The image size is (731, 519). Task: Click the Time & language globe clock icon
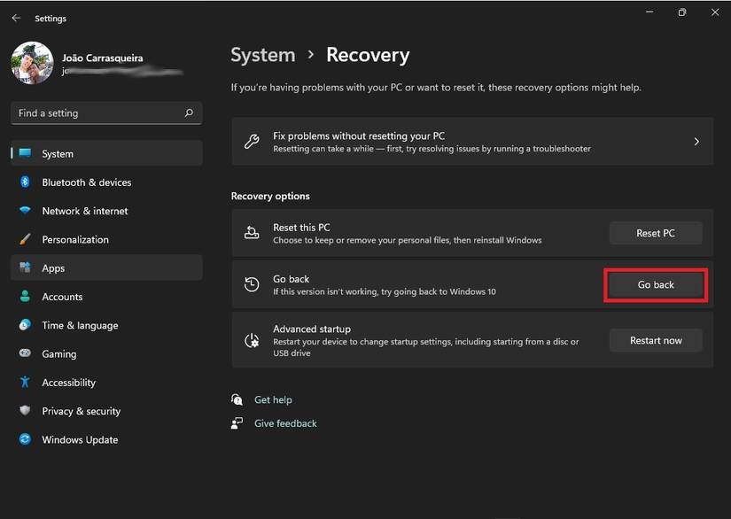pos(25,325)
